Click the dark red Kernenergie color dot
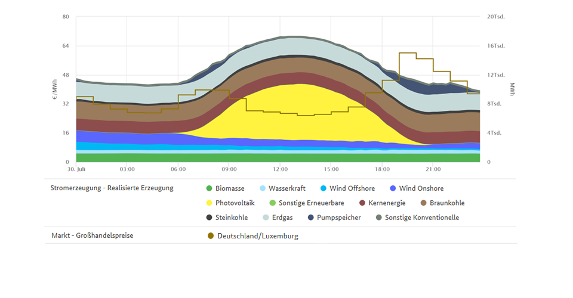573x298 pixels. (x=362, y=203)
